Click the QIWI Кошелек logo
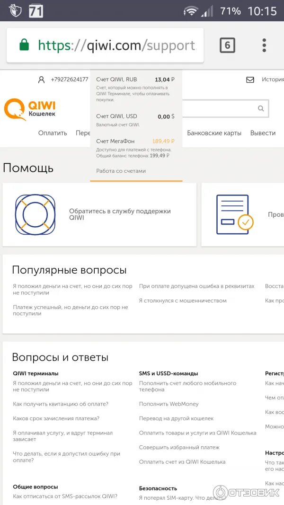Viewport: 284px width, 505px height. click(30, 109)
